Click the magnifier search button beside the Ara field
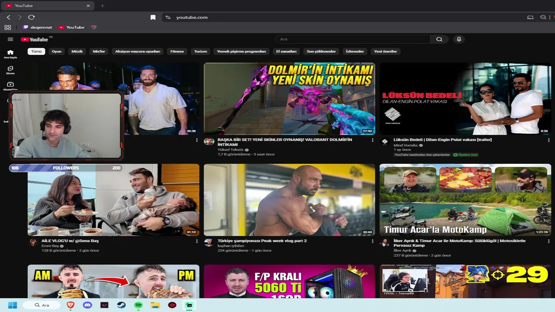The width and height of the screenshot is (555, 312). pyautogui.click(x=439, y=39)
